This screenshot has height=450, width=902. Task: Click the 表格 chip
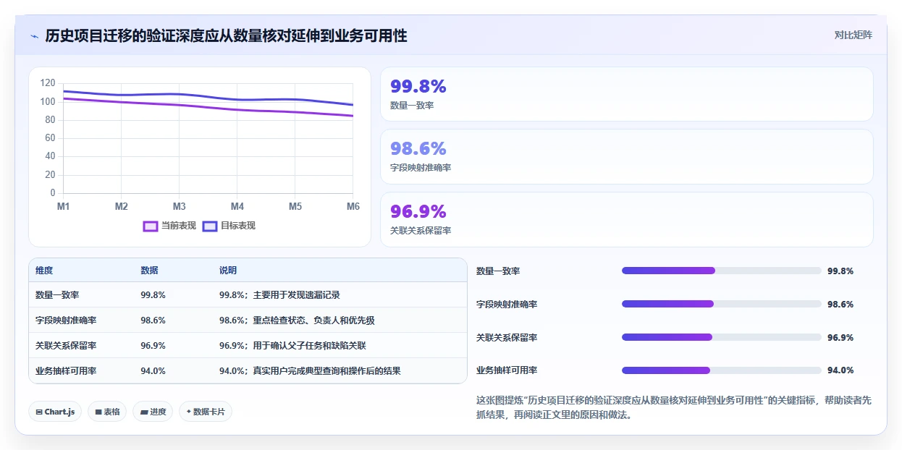click(x=107, y=412)
